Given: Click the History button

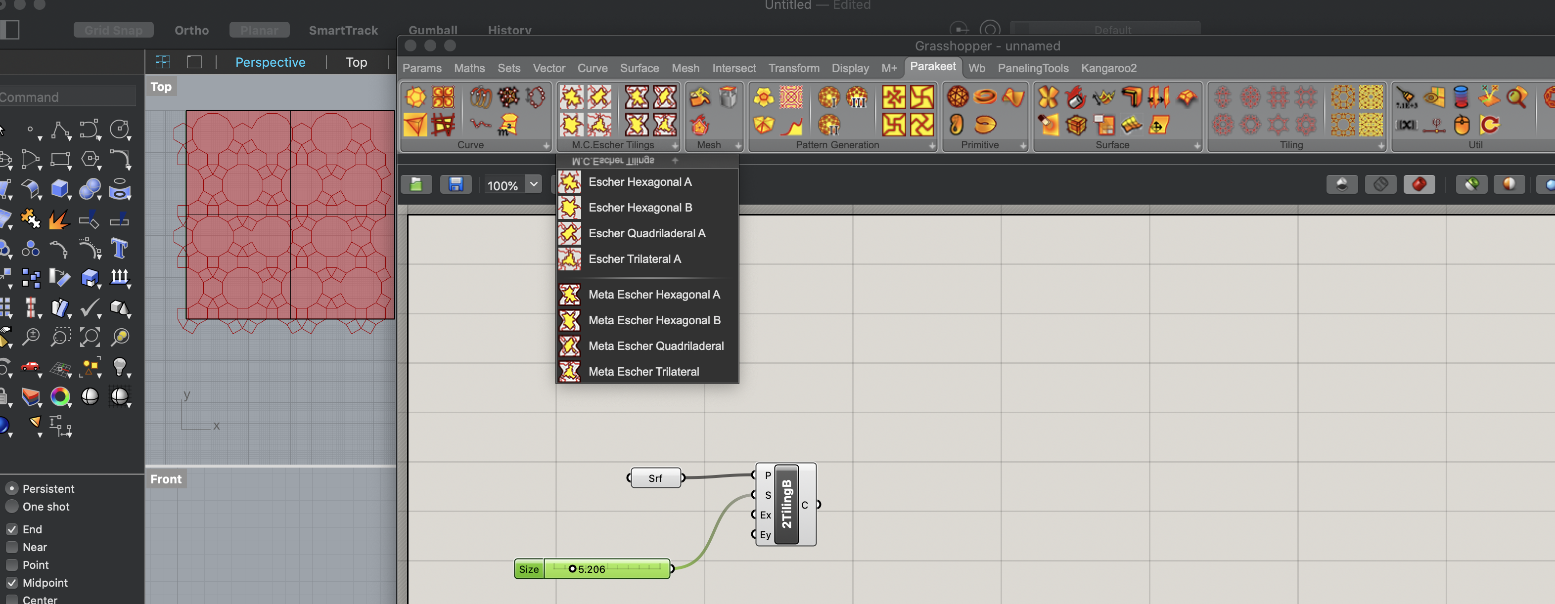Looking at the screenshot, I should point(509,30).
